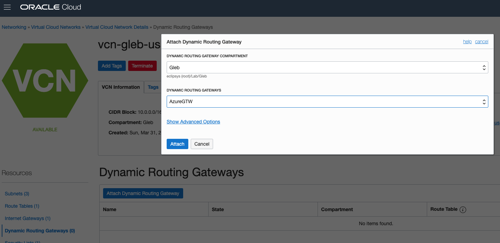Navigate to the Networking breadcrumb
The image size is (500, 243).
tap(14, 27)
